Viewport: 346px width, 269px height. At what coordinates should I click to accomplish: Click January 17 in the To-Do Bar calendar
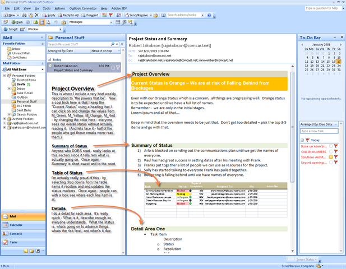tap(339, 62)
